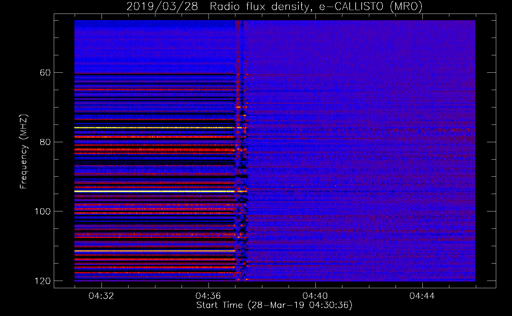Click the 04:44 time tick label

422,296
